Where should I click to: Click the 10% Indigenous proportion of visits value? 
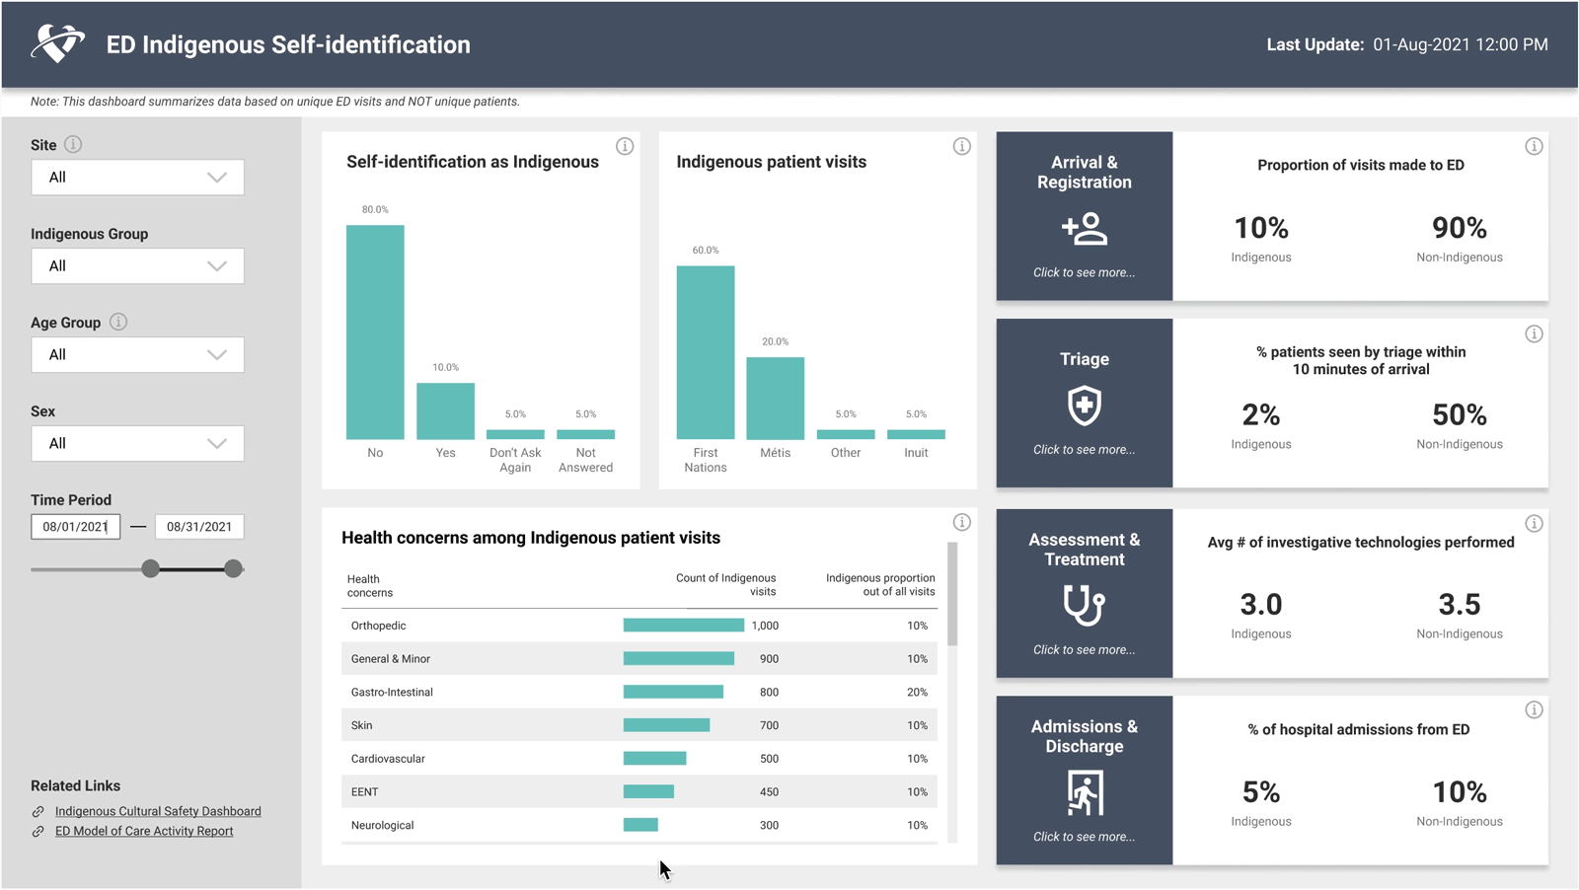(1261, 228)
